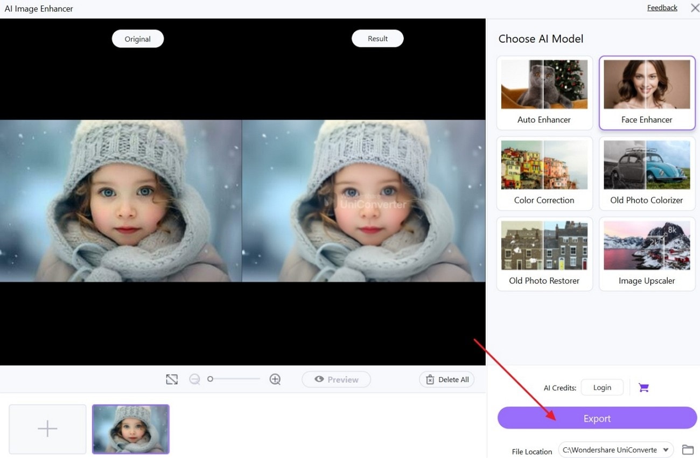
Task: Close the AI Image Enhancer window
Action: point(695,8)
